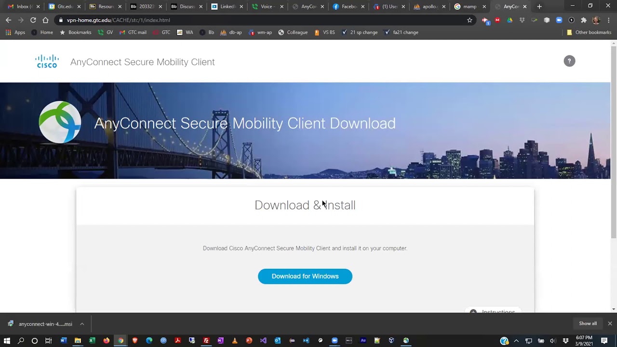Open the Windows notification center
This screenshot has width=617, height=347.
coord(604,341)
